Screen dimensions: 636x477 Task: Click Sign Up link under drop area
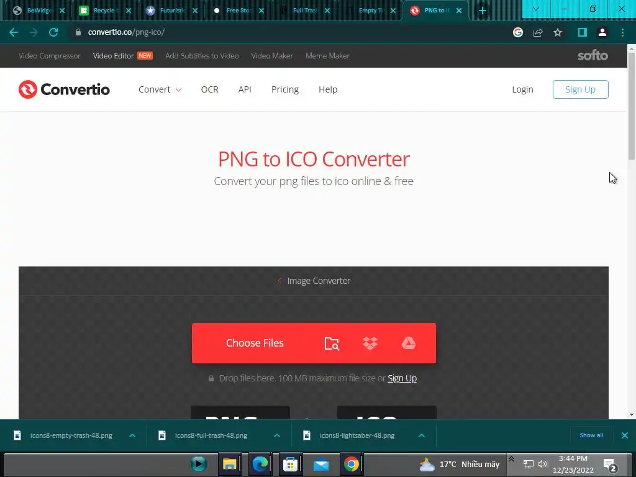click(402, 378)
